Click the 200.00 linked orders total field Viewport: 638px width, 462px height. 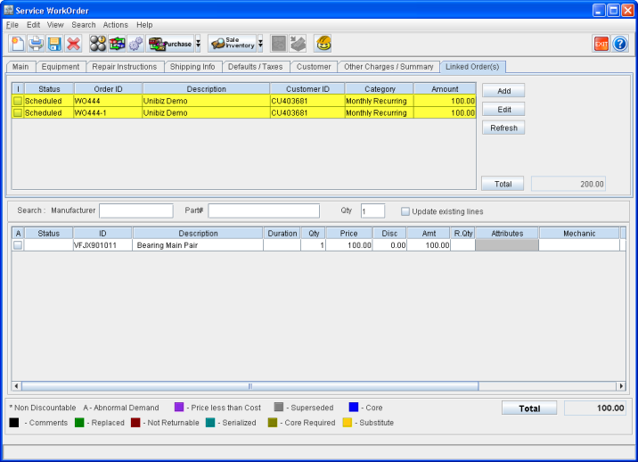click(568, 184)
